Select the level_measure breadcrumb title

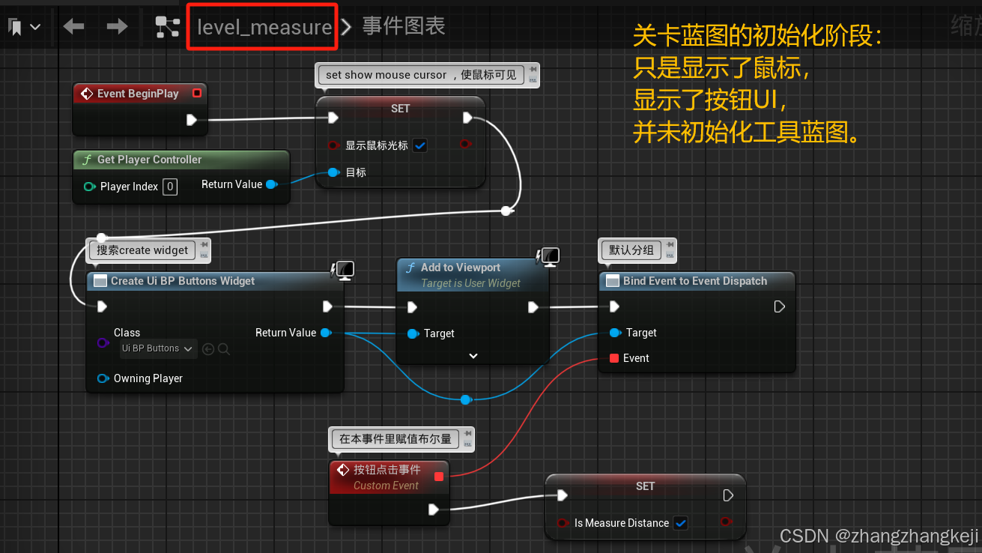[261, 27]
